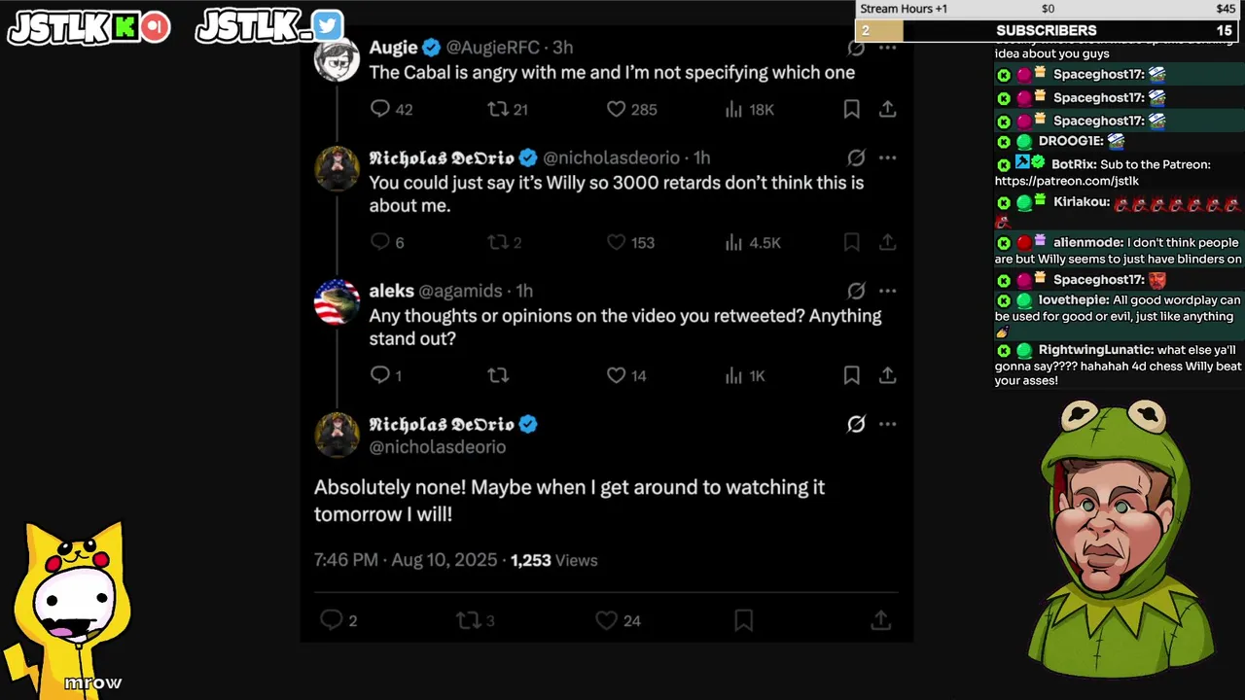Retweet Augie's tweet showing 21 reposts
This screenshot has width=1245, height=700.
coord(497,109)
